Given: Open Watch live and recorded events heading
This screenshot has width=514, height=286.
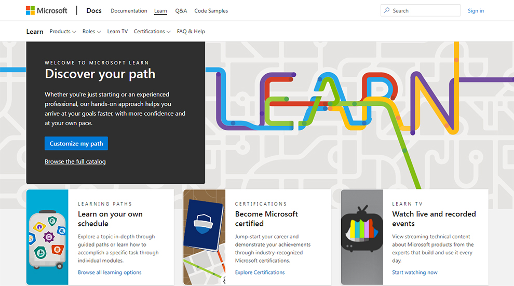Looking at the screenshot, I should (x=434, y=219).
